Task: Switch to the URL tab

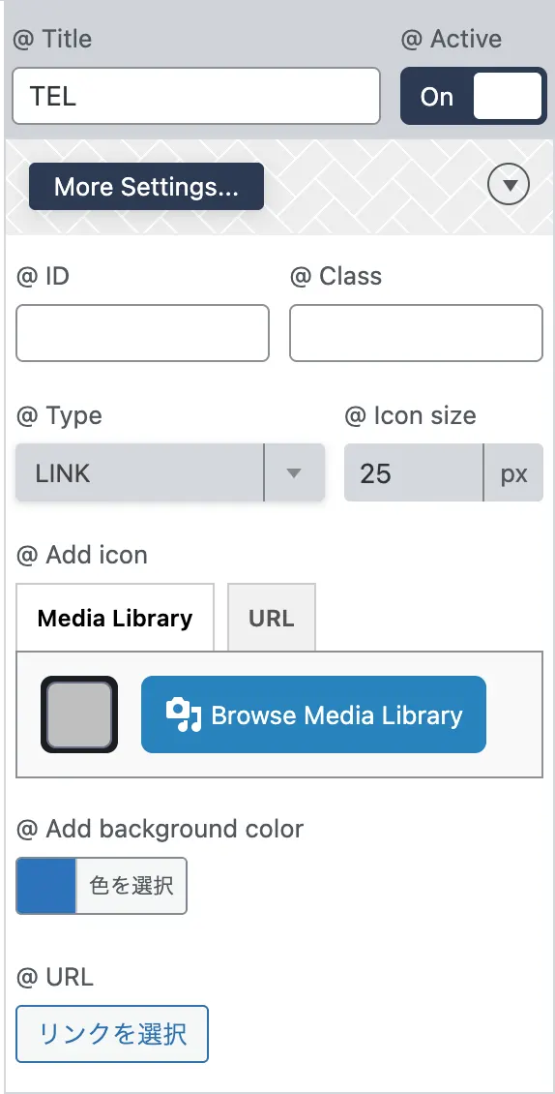Action: coord(272,618)
